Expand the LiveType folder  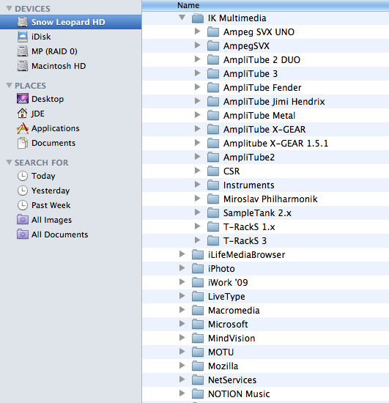[182, 296]
